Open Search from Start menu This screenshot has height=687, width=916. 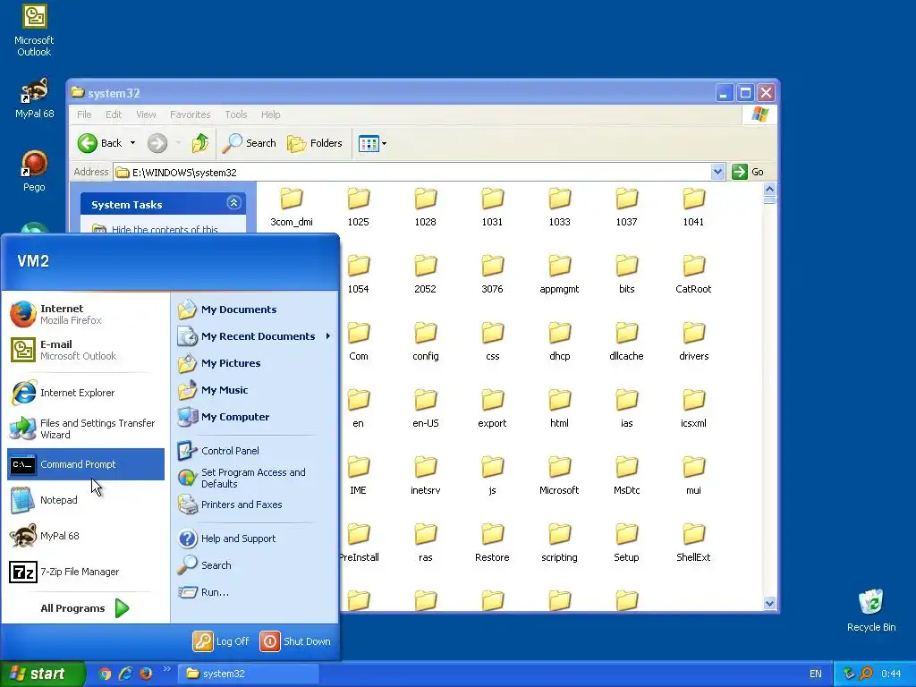pos(255,565)
